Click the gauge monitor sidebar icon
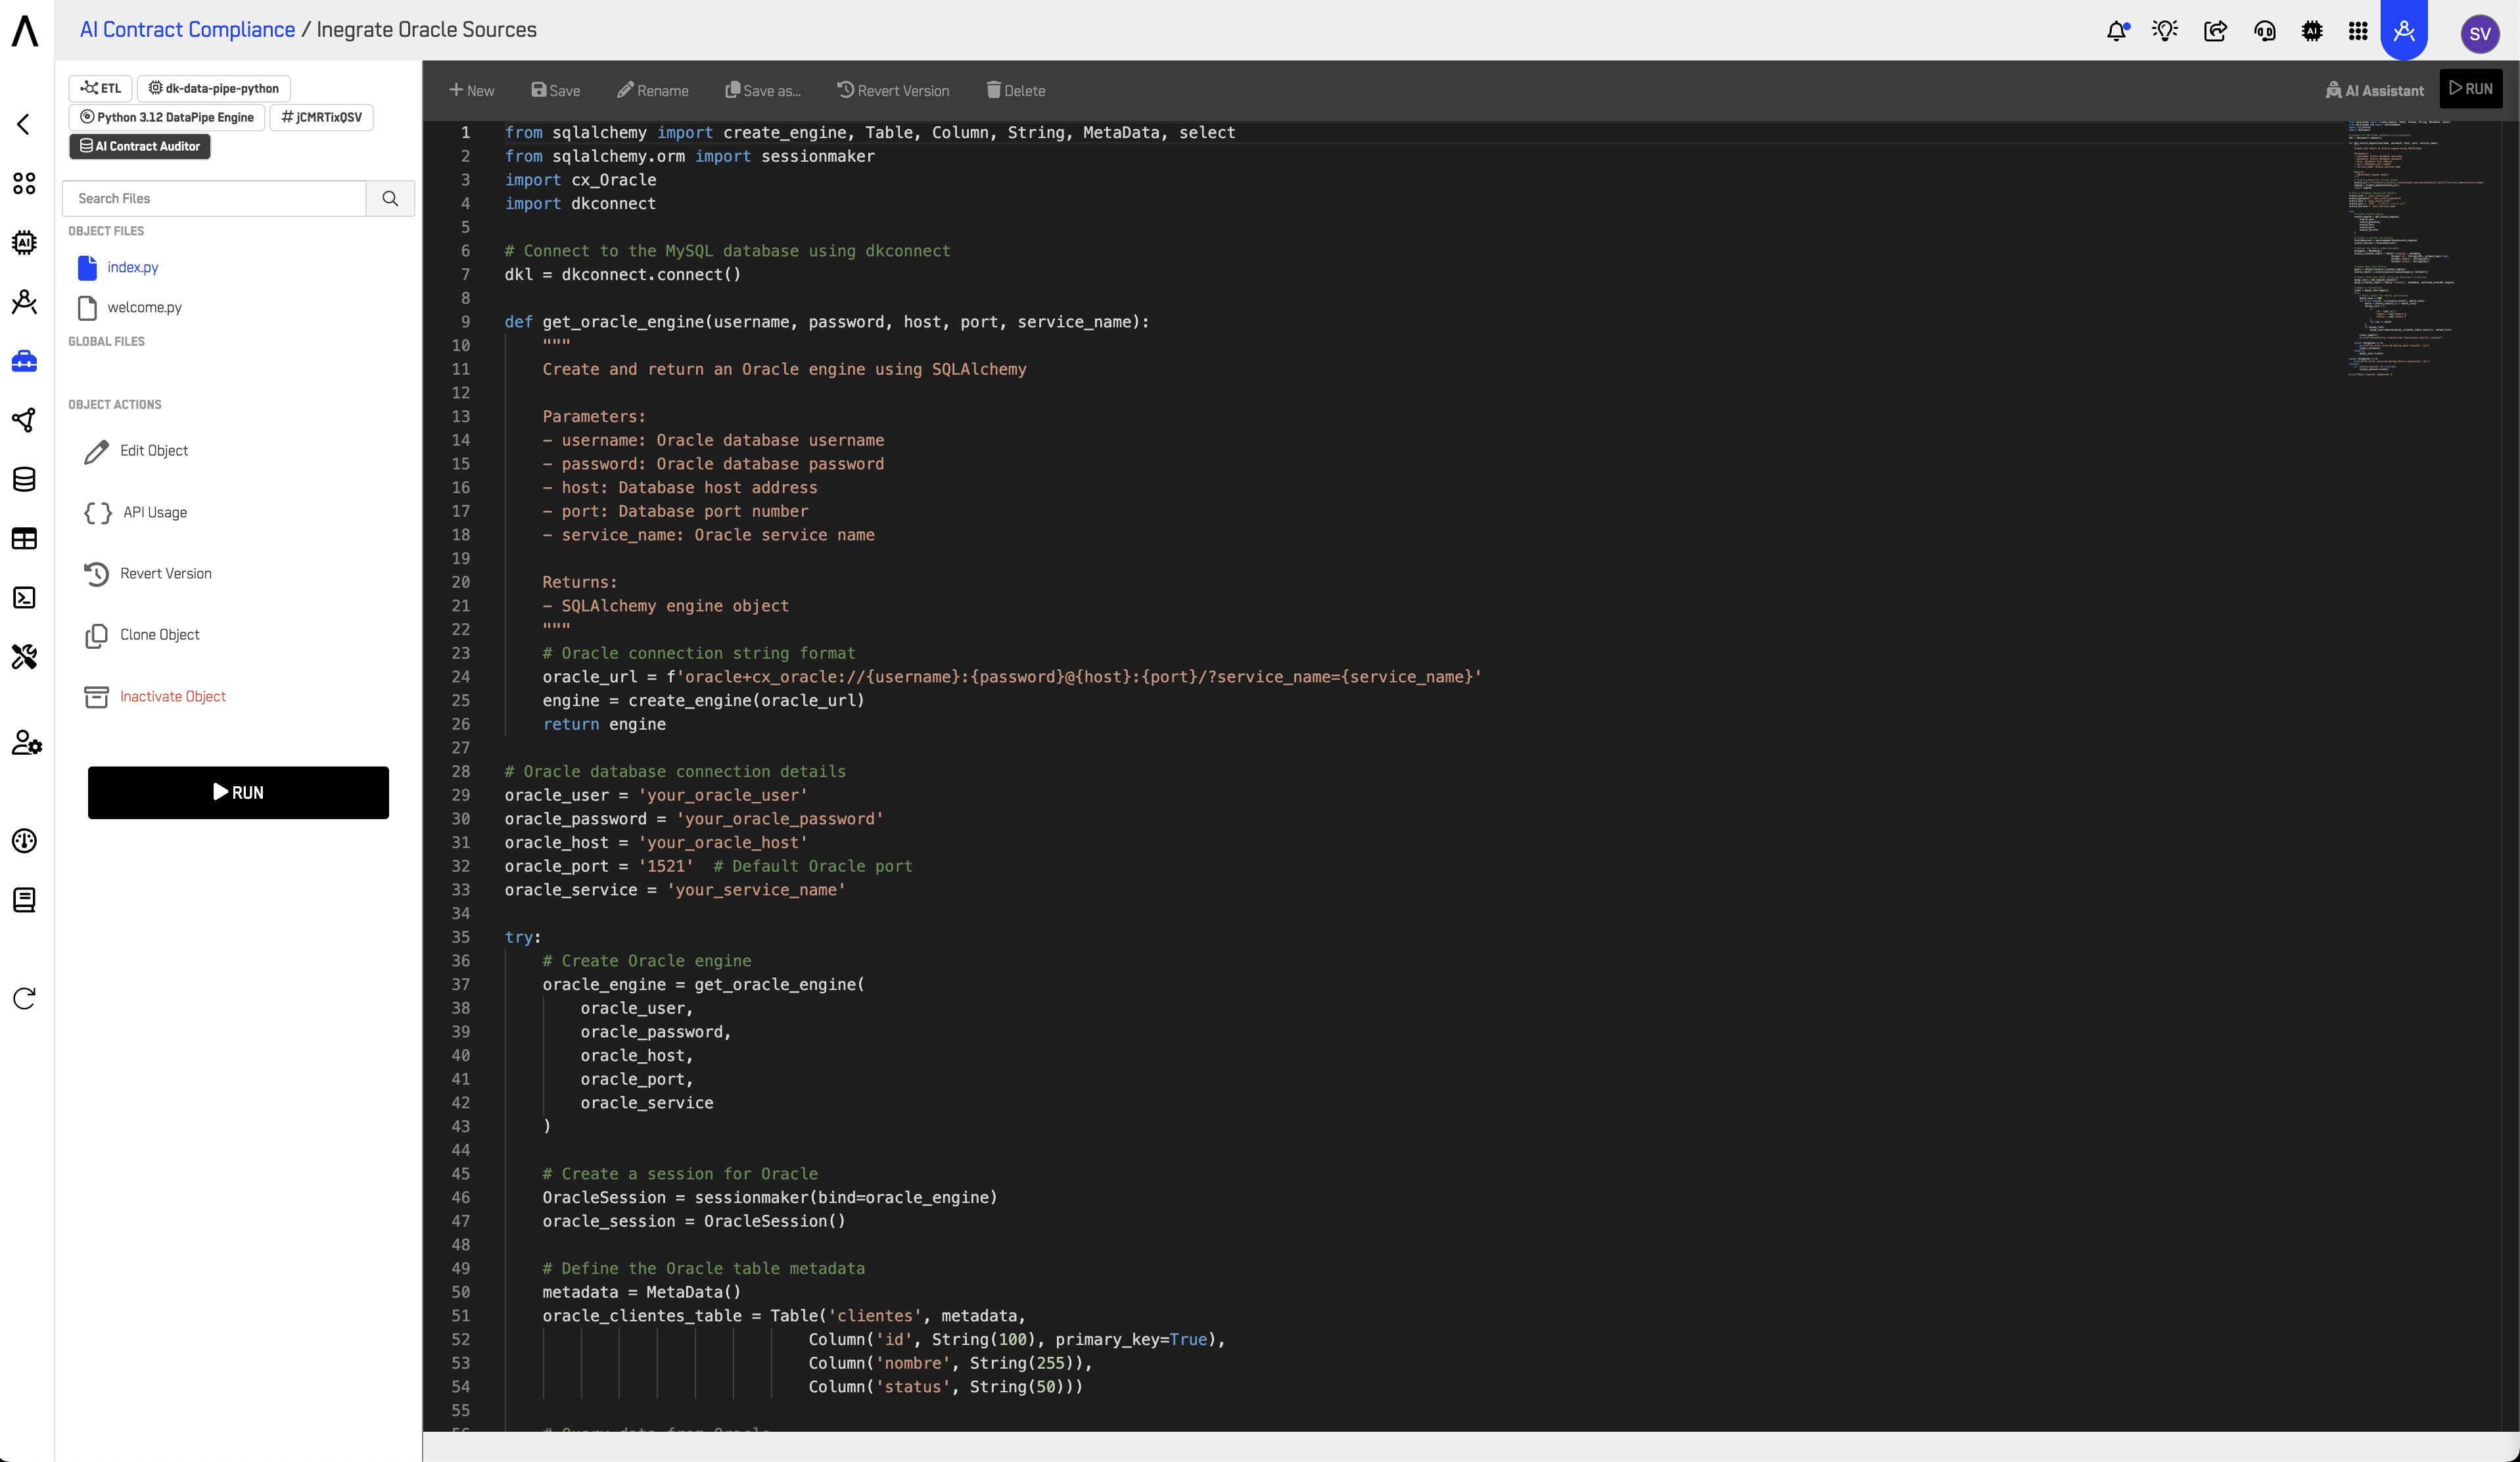Viewport: 2520px width, 1462px height. point(24,841)
